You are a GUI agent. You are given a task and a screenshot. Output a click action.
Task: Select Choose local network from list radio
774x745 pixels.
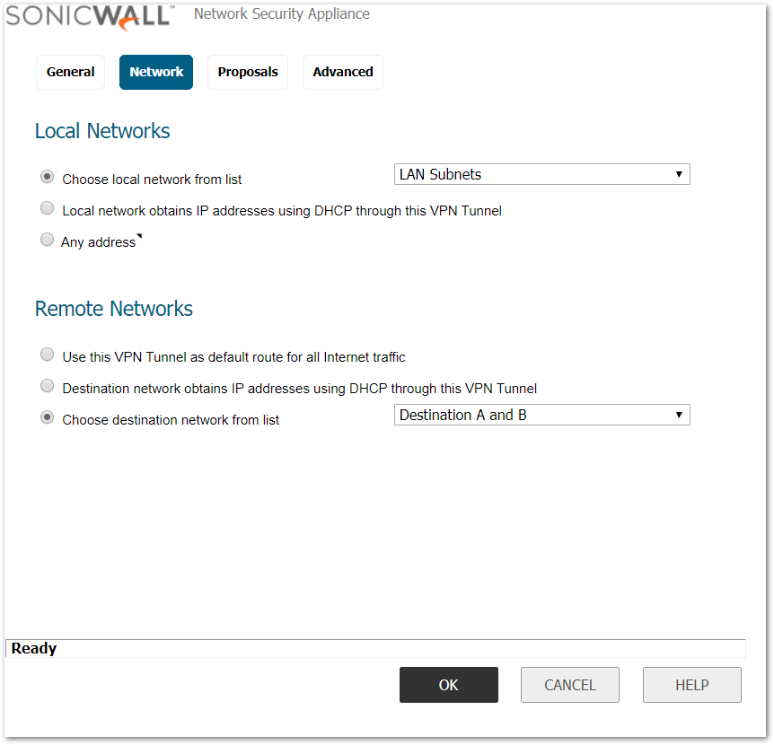47,177
